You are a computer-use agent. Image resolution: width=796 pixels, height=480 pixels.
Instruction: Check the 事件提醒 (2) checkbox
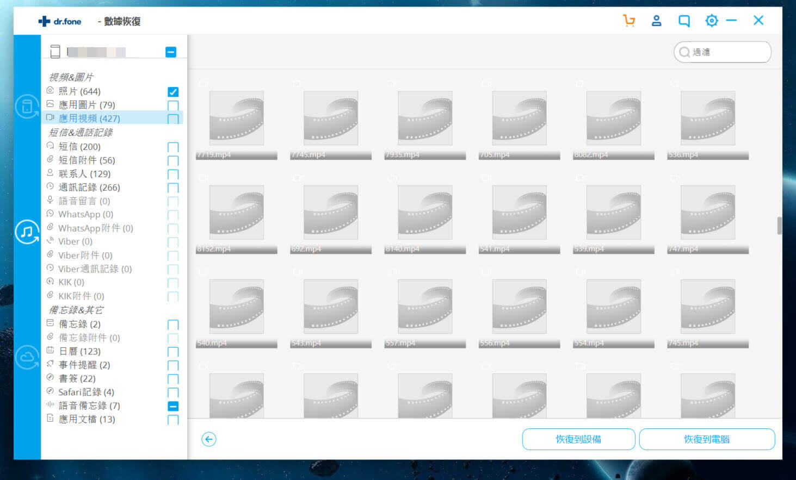coord(173,366)
